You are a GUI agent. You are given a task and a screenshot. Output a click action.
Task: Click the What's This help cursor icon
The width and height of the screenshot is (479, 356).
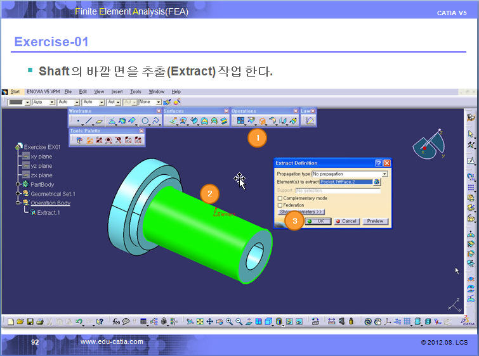[x=100, y=321]
